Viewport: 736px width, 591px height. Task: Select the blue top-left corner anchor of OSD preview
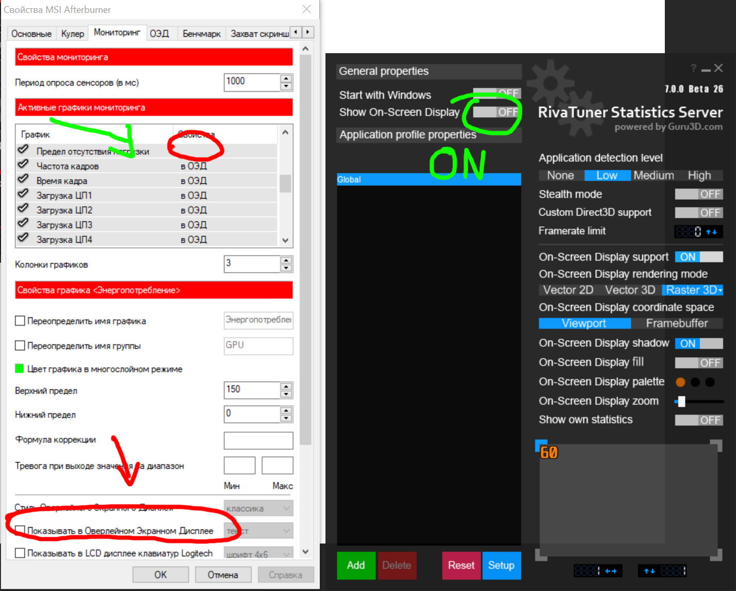click(x=541, y=445)
